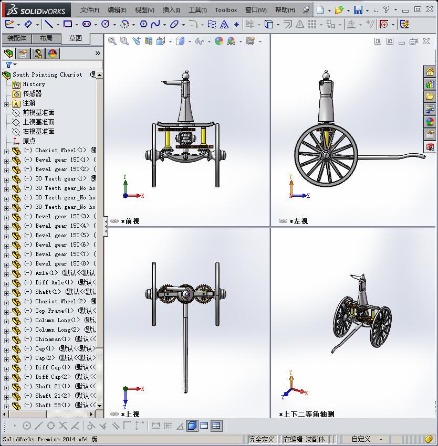This screenshot has height=446, width=438.
Task: Select the Spline sketch tool
Action: coord(155,24)
